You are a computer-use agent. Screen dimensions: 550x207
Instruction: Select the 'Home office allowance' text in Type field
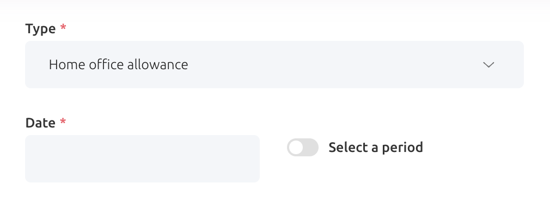[118, 65]
